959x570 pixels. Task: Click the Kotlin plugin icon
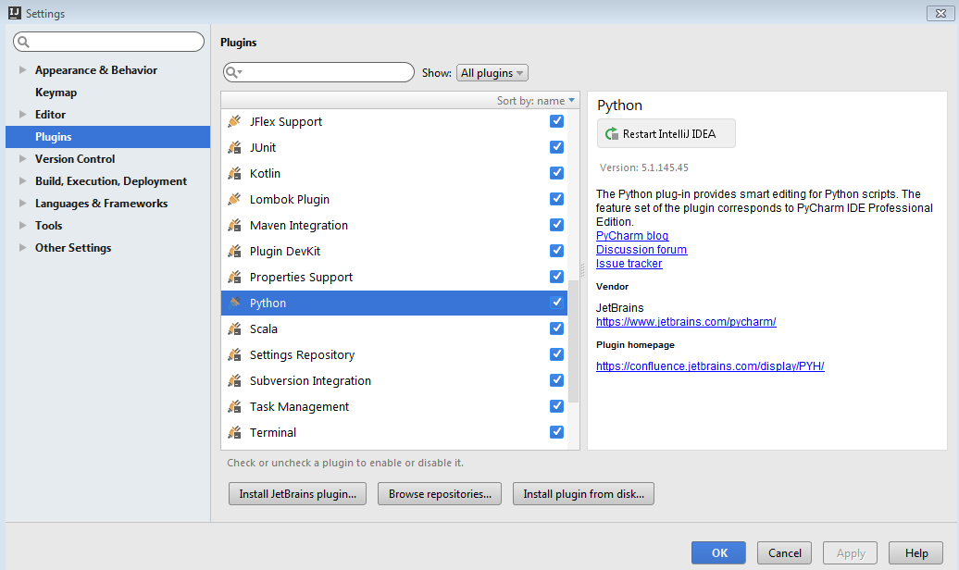[x=234, y=173]
